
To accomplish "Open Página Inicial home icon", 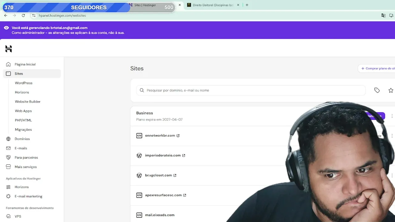I will pos(8,64).
